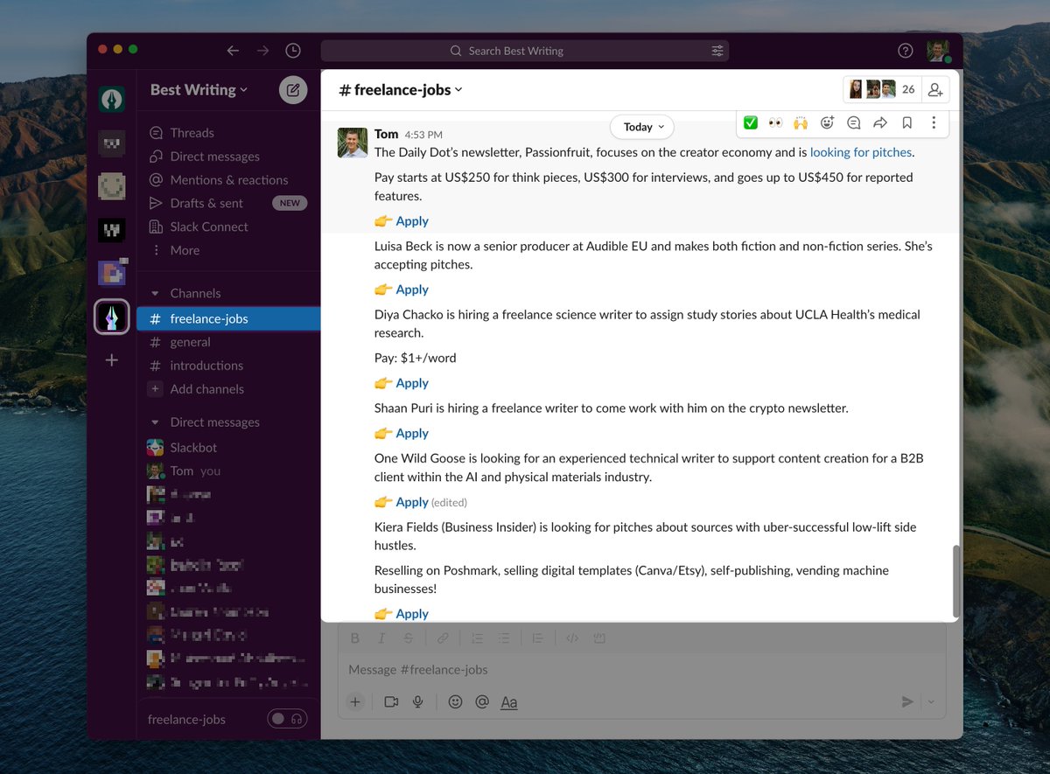
Task: Open the Today date jump dropdown
Action: pyautogui.click(x=642, y=127)
